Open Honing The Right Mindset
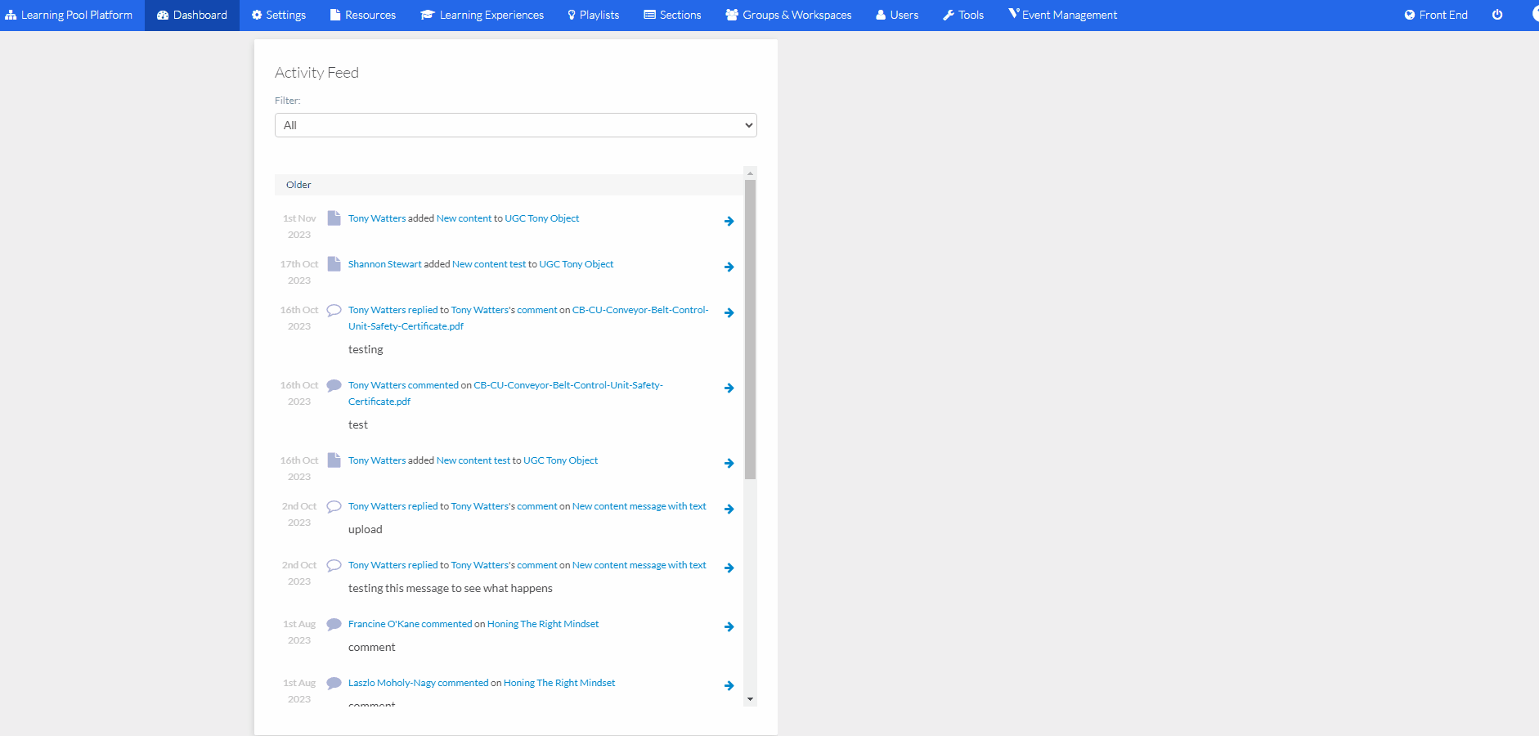The image size is (1539, 736). 542,623
